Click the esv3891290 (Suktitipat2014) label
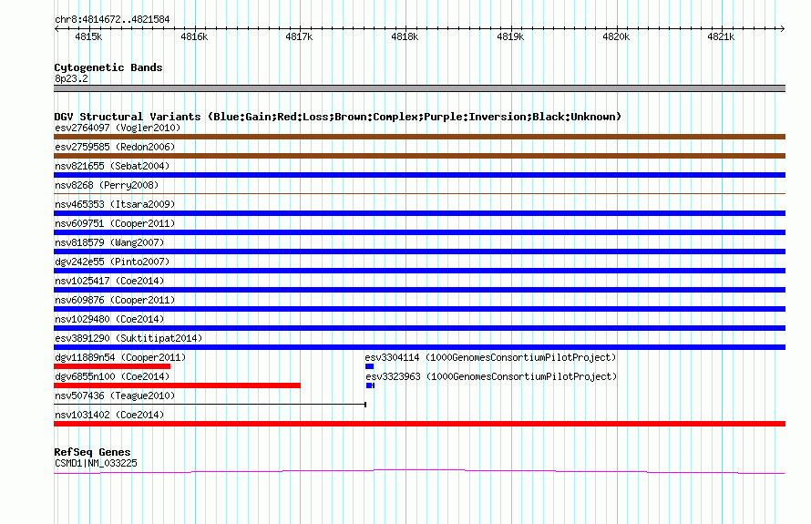The image size is (811, 524). tap(128, 338)
